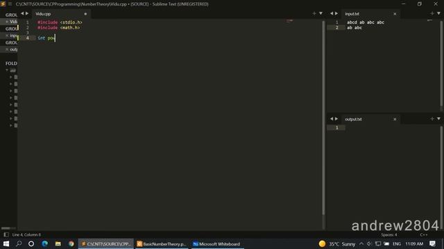
Task: Open the Sublime Text hamburger menu
Action: [10, 4]
